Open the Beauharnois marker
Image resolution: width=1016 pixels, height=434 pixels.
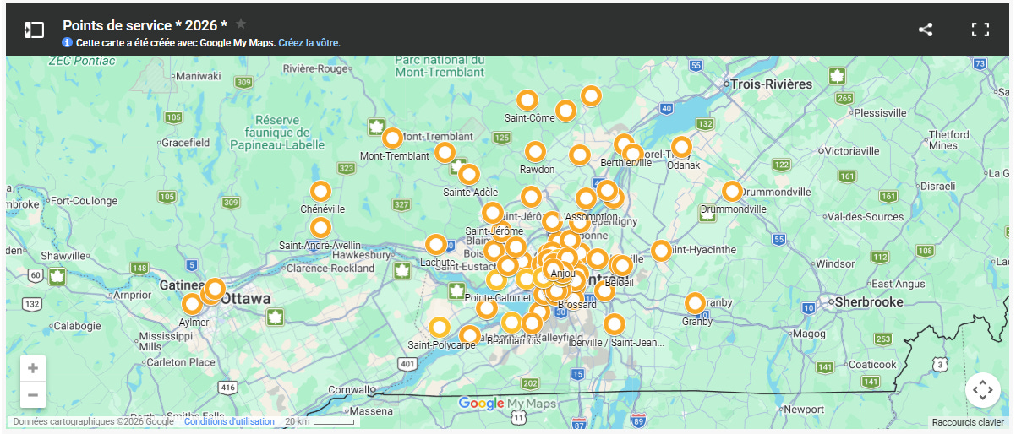(511, 323)
